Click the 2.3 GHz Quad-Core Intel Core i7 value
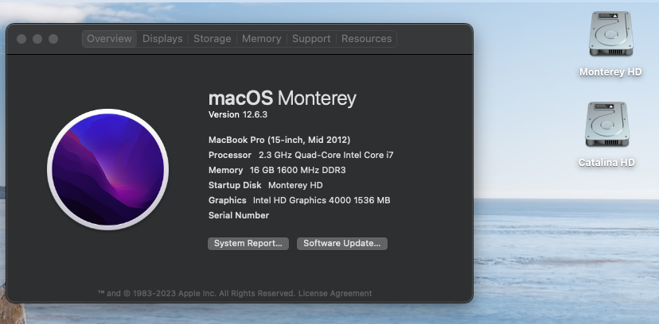Screen dimensions: 659x324 [326, 155]
